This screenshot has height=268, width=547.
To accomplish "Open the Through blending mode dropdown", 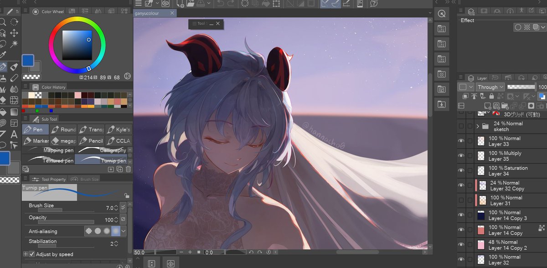I will (x=490, y=87).
